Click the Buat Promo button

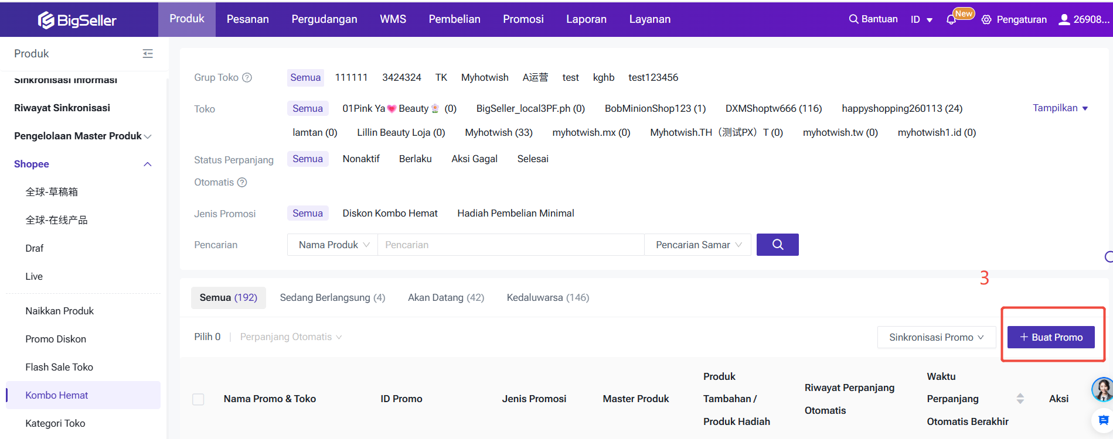tap(1050, 337)
